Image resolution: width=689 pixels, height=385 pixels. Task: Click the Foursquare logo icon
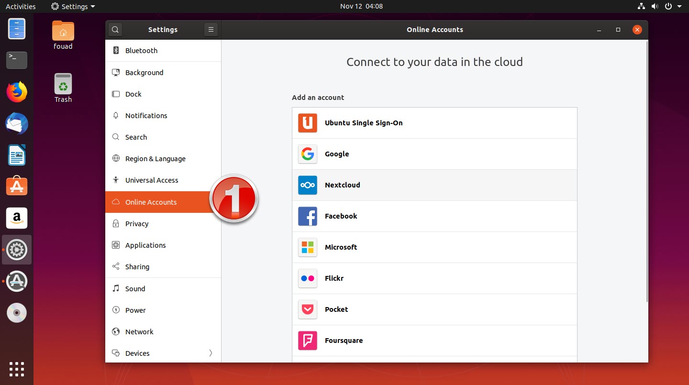point(308,341)
